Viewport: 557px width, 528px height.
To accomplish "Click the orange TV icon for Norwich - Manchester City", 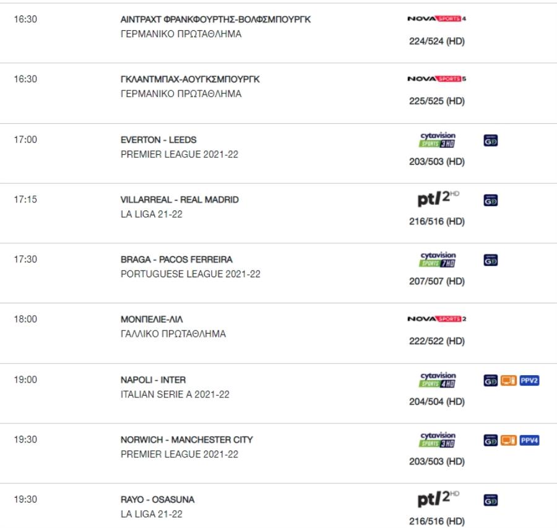I will point(509,441).
